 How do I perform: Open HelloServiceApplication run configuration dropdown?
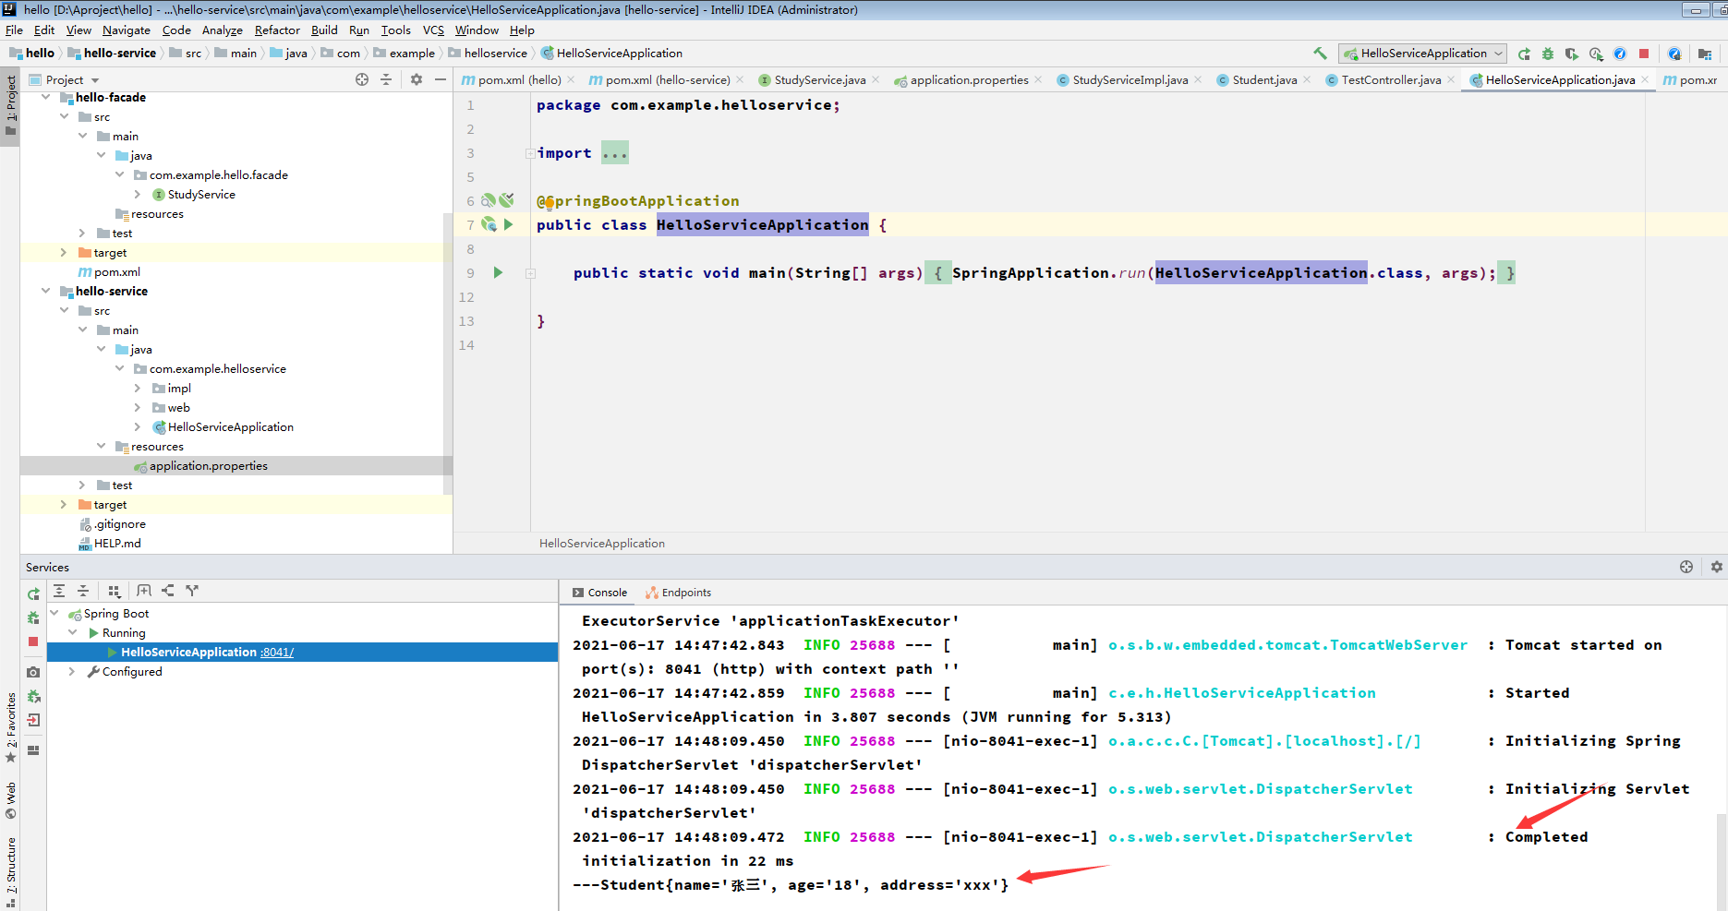(1422, 54)
